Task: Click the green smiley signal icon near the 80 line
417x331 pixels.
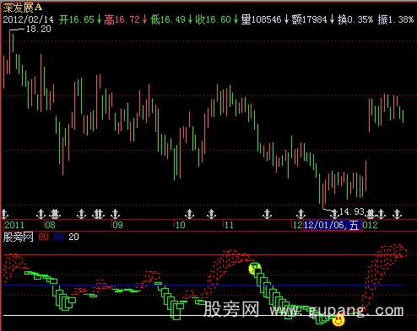Action: click(255, 269)
